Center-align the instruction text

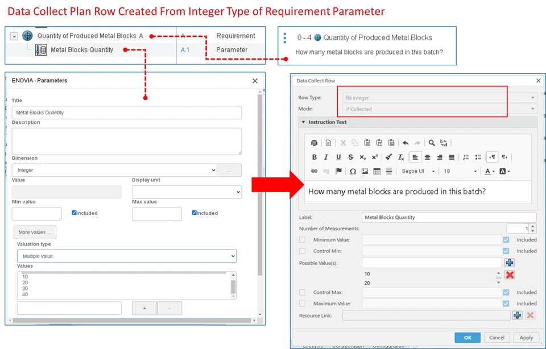(427, 157)
